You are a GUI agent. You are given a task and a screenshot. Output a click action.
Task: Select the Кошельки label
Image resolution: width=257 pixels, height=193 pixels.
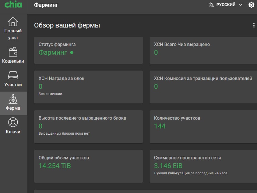[13, 61]
